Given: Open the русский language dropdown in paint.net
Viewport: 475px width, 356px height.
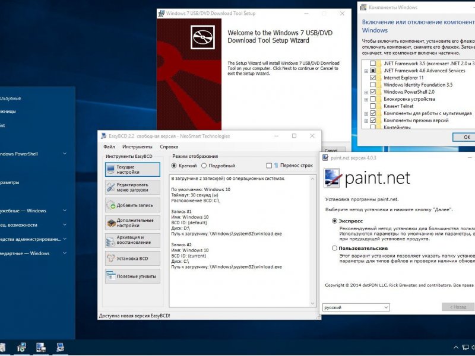Looking at the screenshot, I should 356,307.
